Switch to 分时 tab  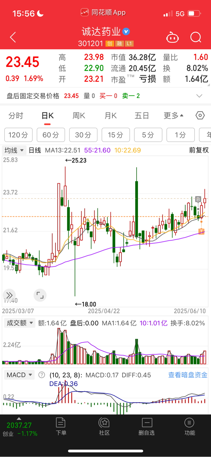(x=16, y=116)
